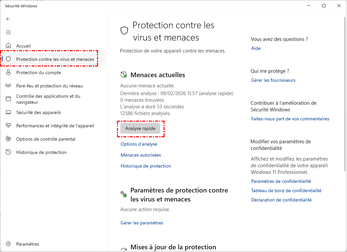Click the firewall network signal icon
The width and height of the screenshot is (347, 252).
[x=9, y=86]
